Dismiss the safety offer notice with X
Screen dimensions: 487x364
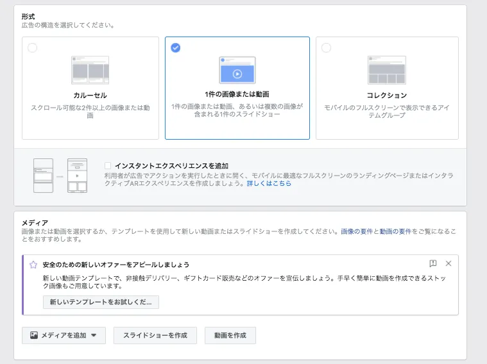point(449,263)
